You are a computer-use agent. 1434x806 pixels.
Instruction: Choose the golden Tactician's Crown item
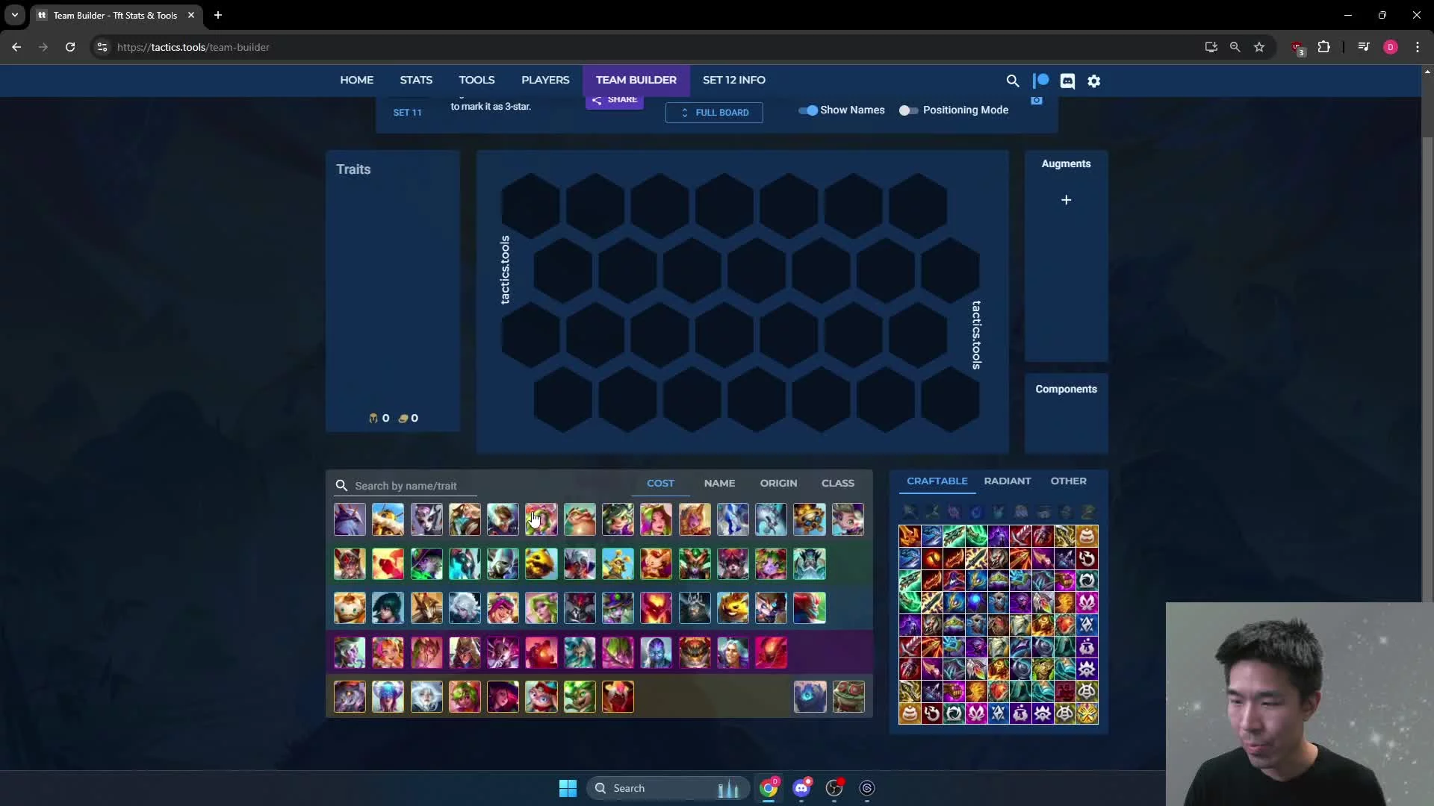coord(1087,713)
